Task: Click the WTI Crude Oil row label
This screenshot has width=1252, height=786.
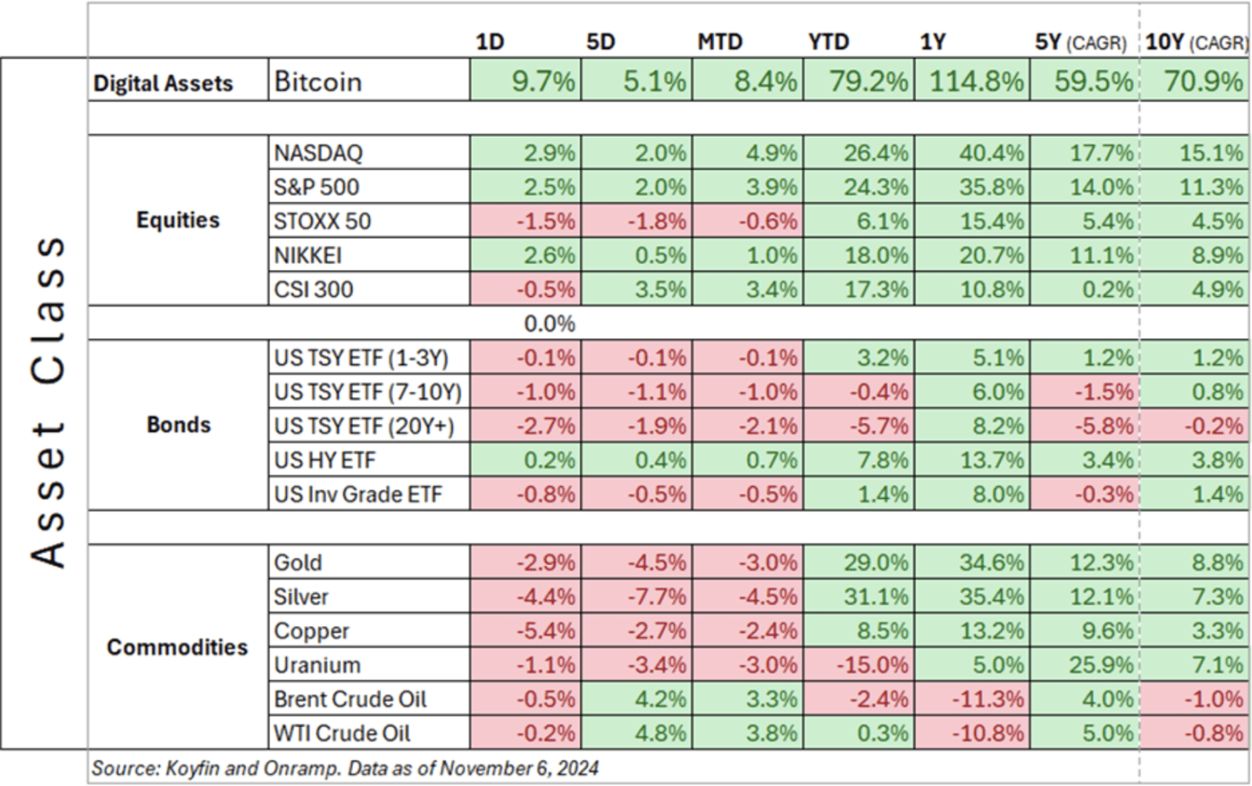Action: [342, 734]
